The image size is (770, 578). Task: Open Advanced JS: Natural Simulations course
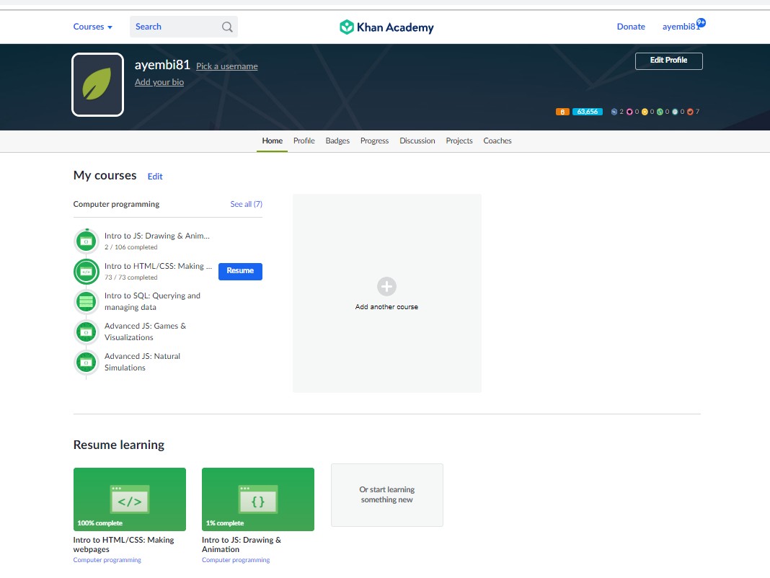click(x=143, y=362)
